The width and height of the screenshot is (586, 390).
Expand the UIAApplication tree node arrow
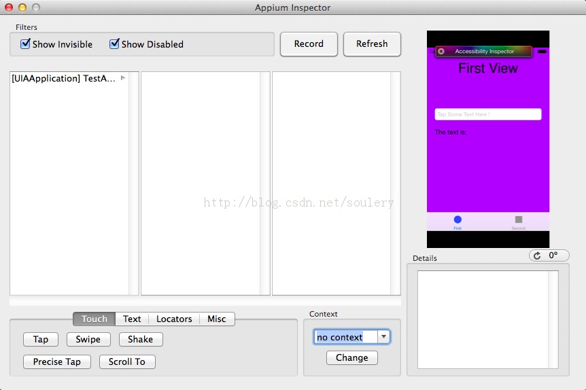(123, 78)
